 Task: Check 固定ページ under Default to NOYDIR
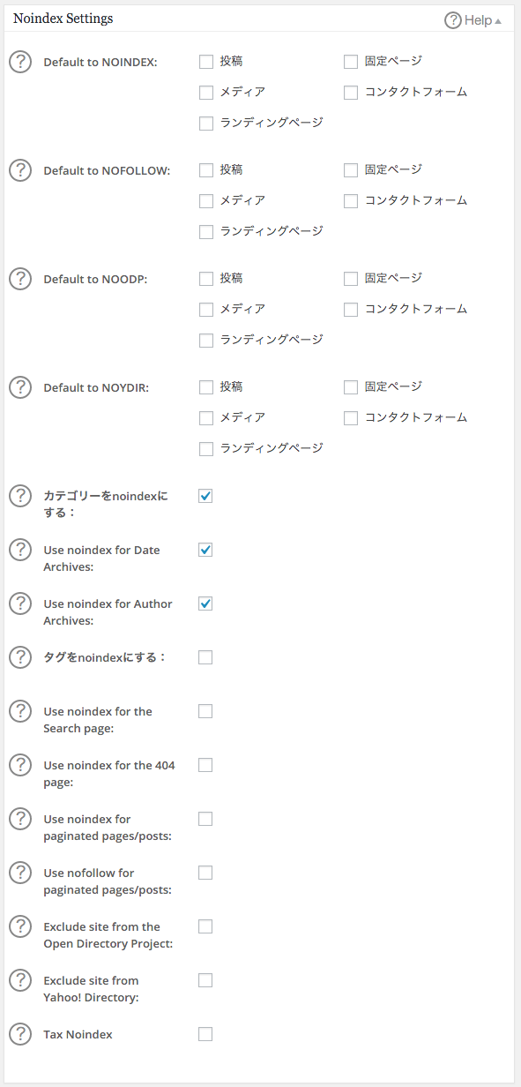pos(351,386)
